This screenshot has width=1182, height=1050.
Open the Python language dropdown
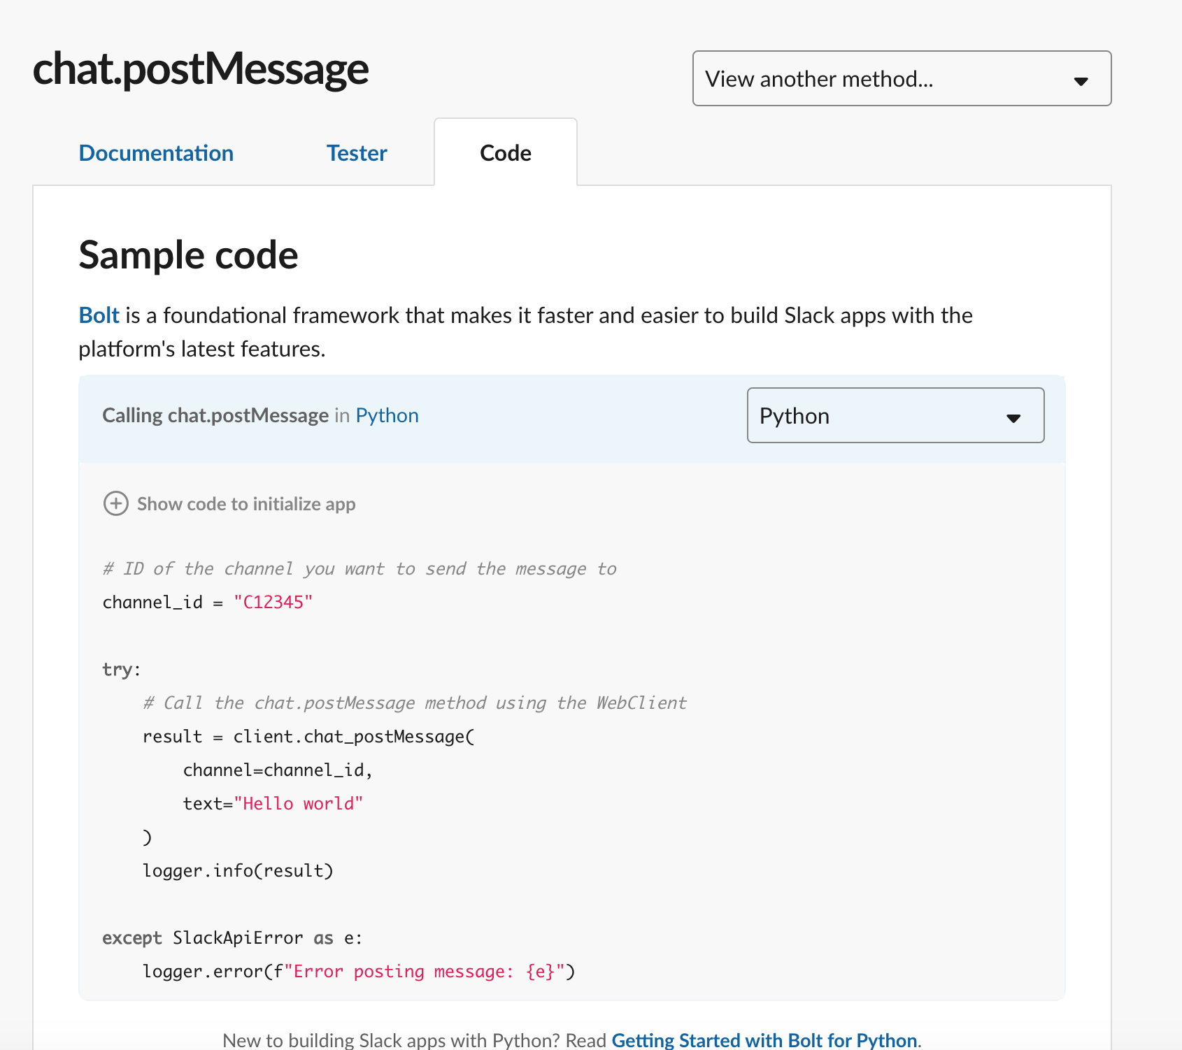895,416
